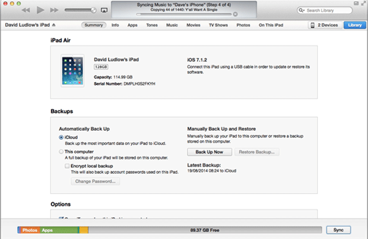Switch to the Info tab
Screen dimensions: 368x239
115,25
